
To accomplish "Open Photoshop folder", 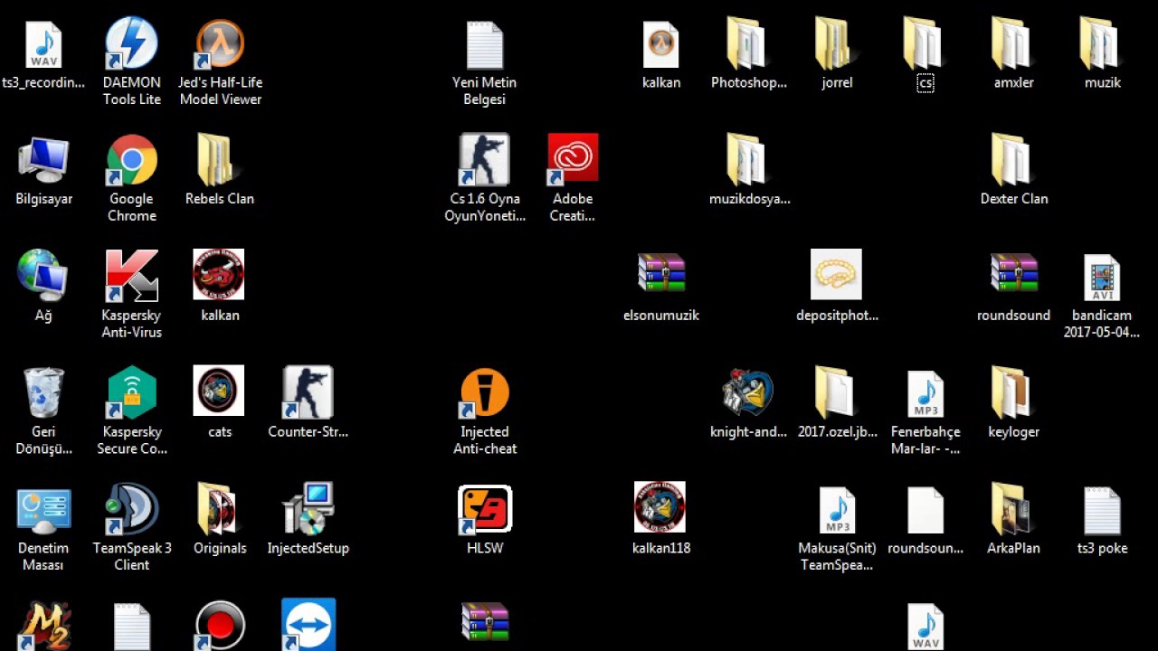I will [746, 44].
